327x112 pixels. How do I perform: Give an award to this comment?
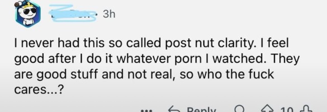coord(240,110)
